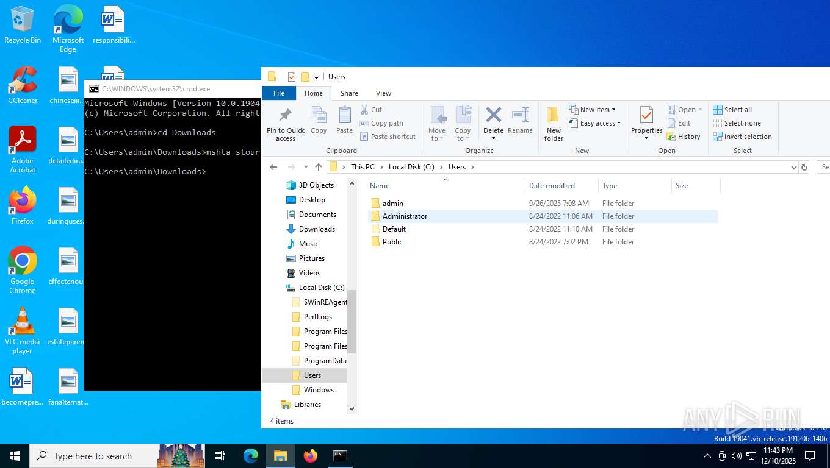830x468 pixels.
Task: Go up one folder level arrow
Action: 318,167
